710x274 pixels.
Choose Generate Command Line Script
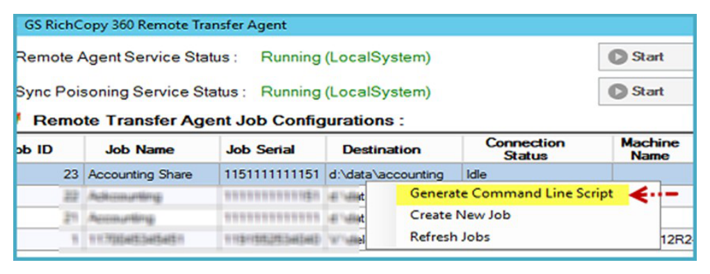[x=512, y=194]
